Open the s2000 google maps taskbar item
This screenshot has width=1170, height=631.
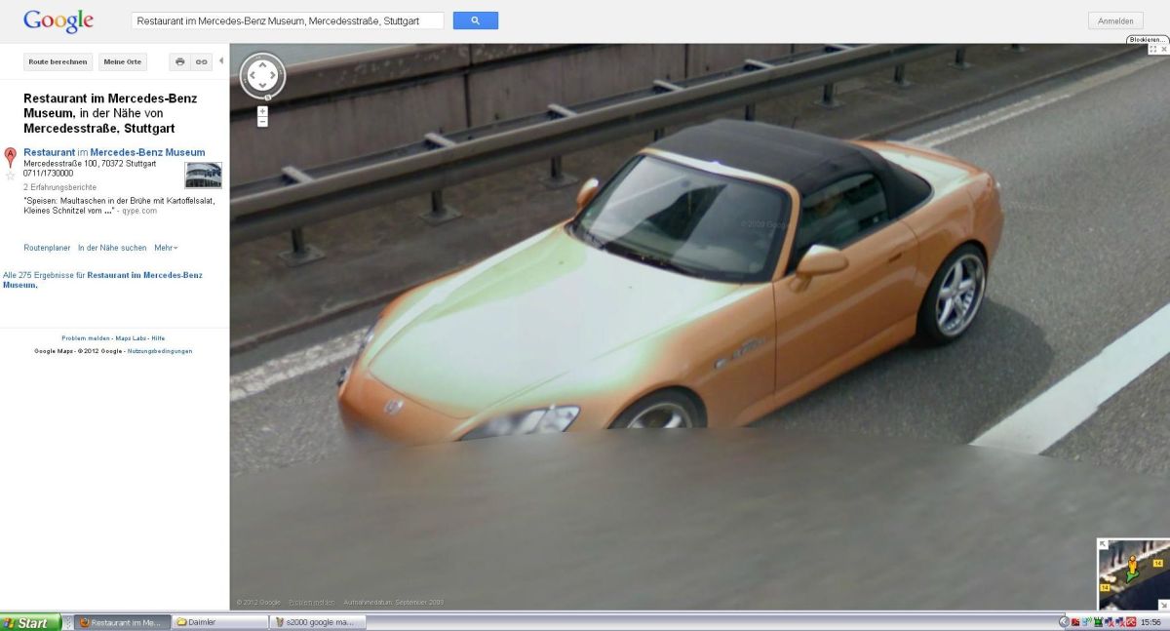coord(318,622)
